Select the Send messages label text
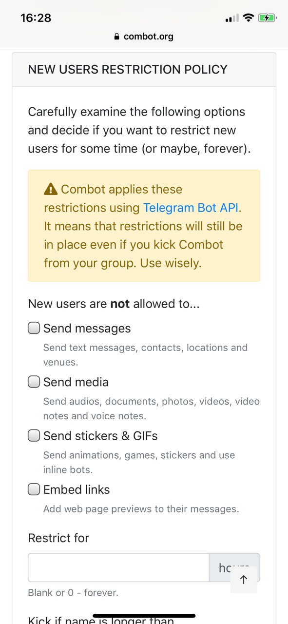The height and width of the screenshot is (624, 288). (x=87, y=329)
